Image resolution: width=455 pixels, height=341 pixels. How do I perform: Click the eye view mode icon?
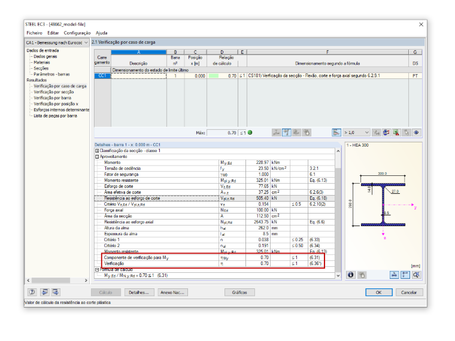[416, 133]
